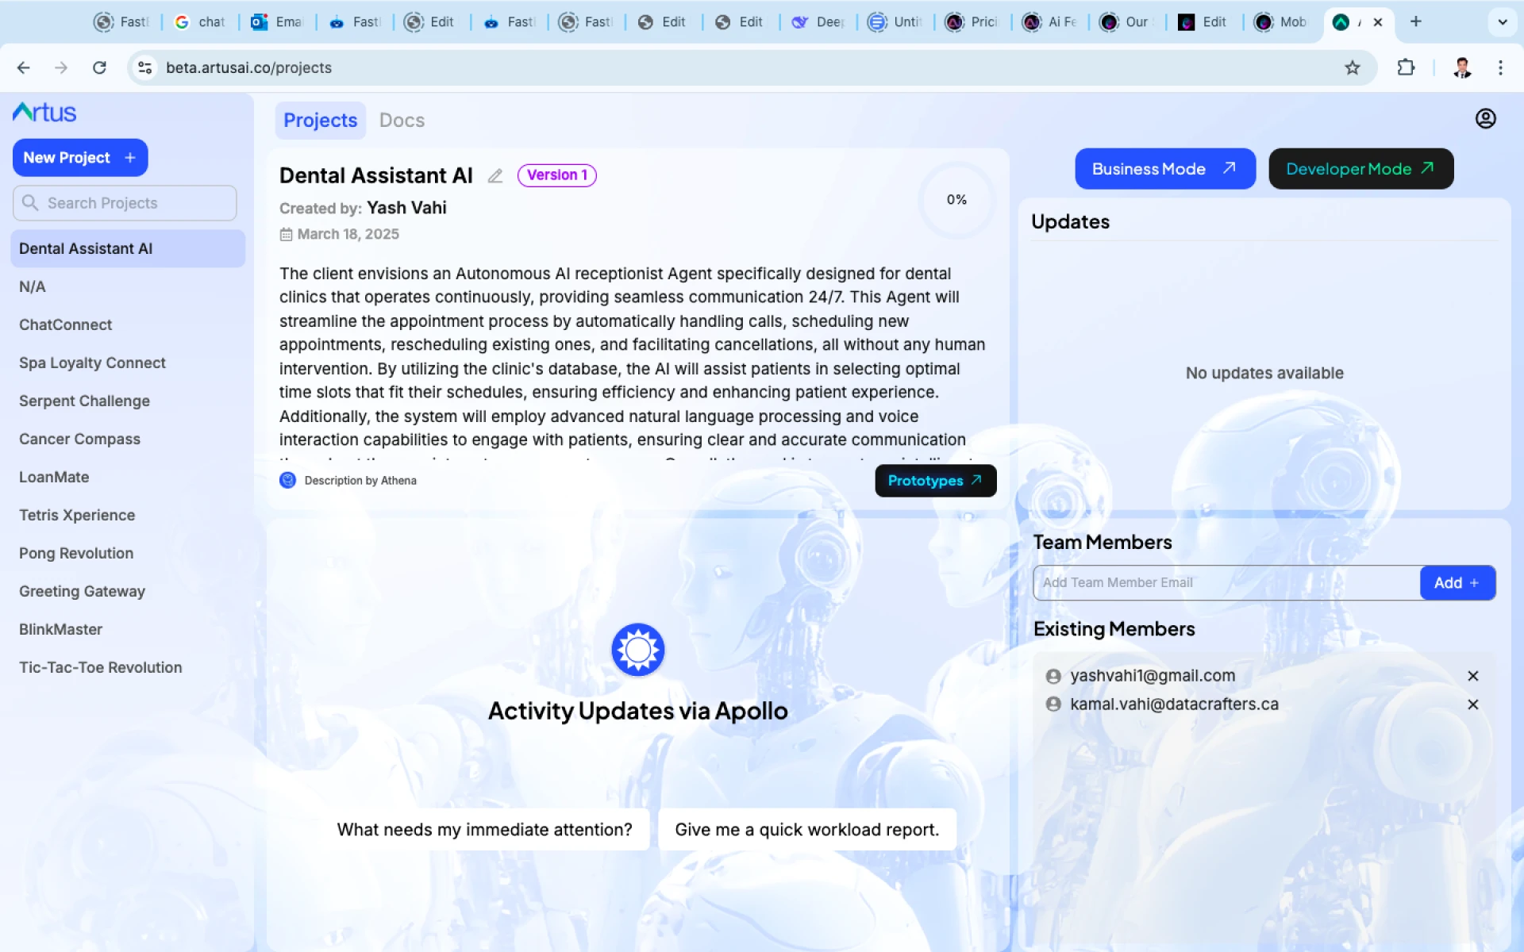Choose "Give me a quick workload report" prompt

coord(806,830)
